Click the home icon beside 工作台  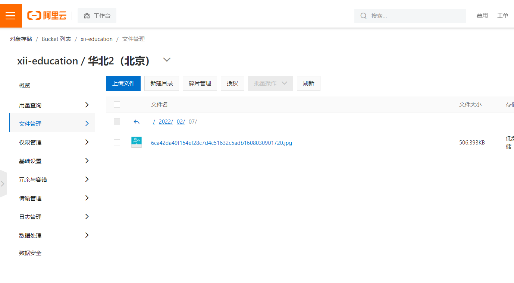point(87,16)
